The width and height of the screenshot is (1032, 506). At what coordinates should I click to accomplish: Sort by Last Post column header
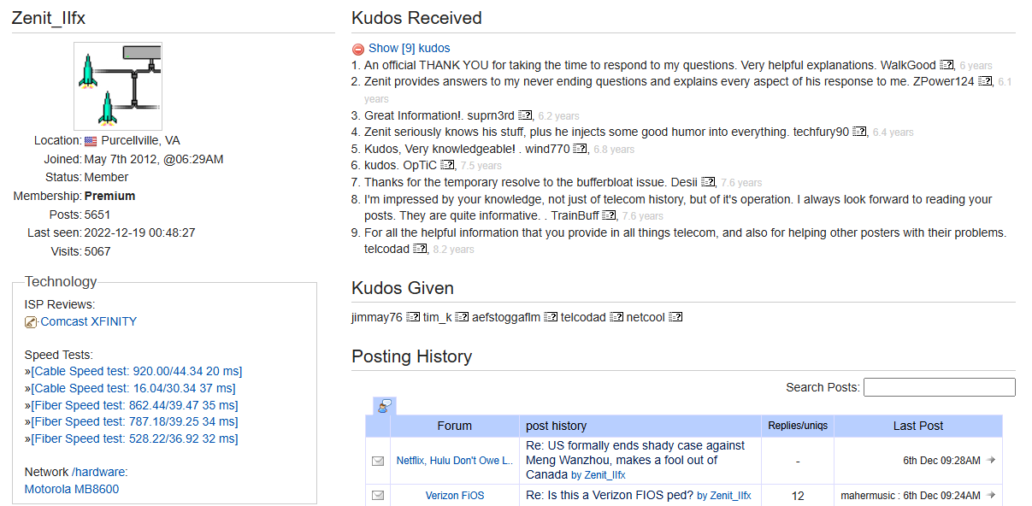pos(918,426)
